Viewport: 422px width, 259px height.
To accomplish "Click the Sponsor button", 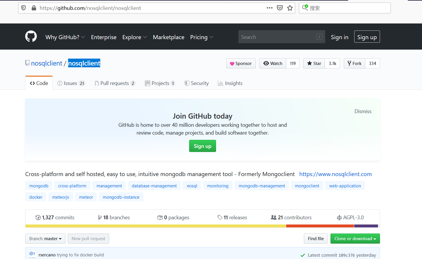I will click(241, 64).
